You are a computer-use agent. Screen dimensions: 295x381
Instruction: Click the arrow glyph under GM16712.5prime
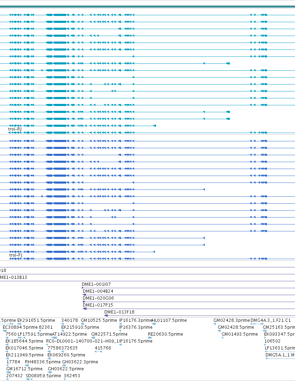click(9, 372)
